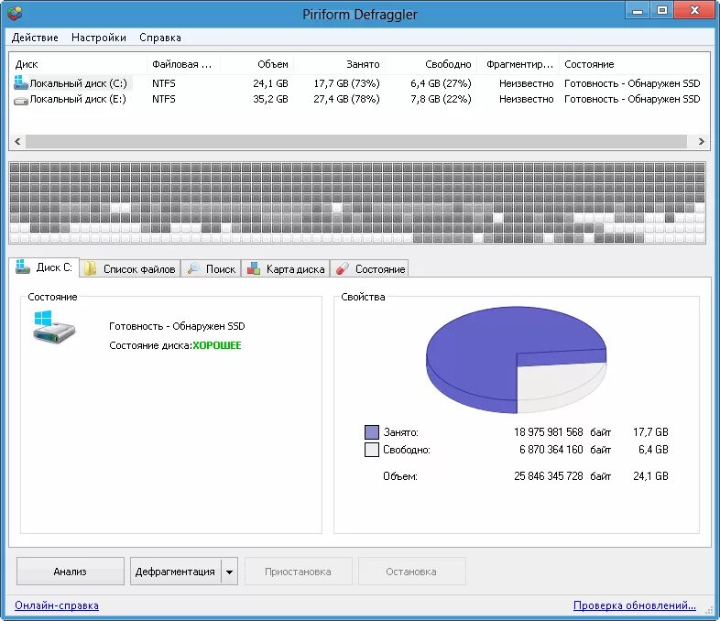This screenshot has height=621, width=720.
Task: Click the folder icon on Список файлов tab
Action: pos(91,268)
